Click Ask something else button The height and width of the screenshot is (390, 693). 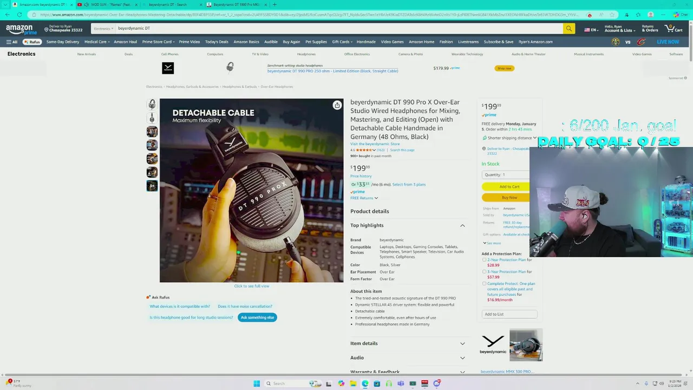point(257,317)
